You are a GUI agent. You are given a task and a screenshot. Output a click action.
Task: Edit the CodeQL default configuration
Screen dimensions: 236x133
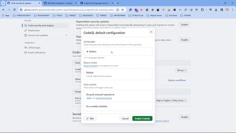tap(90, 119)
